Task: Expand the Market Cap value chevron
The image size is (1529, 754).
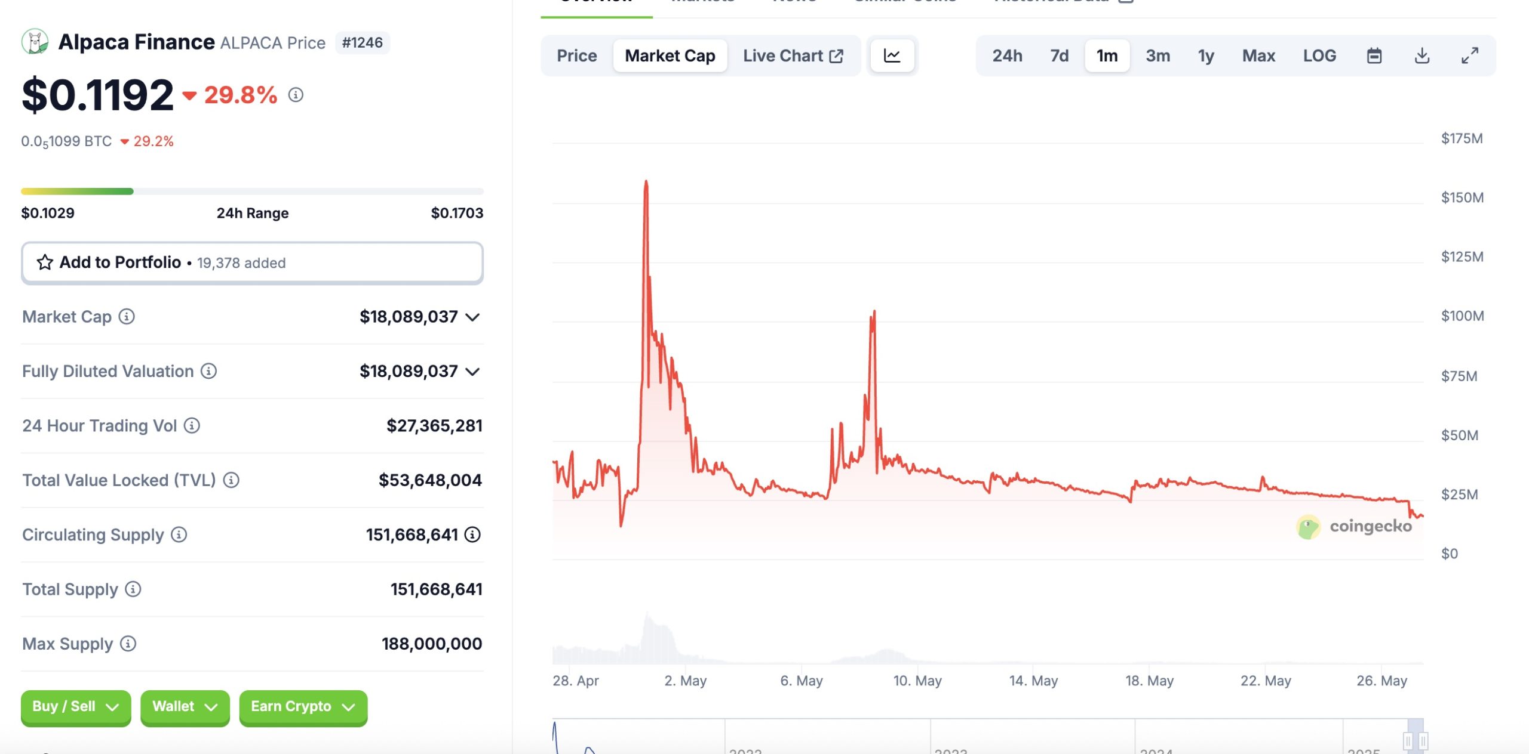Action: (x=472, y=317)
